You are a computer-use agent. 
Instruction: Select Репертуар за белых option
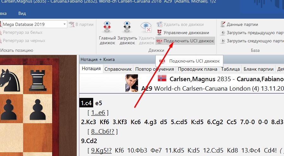click(x=22, y=33)
